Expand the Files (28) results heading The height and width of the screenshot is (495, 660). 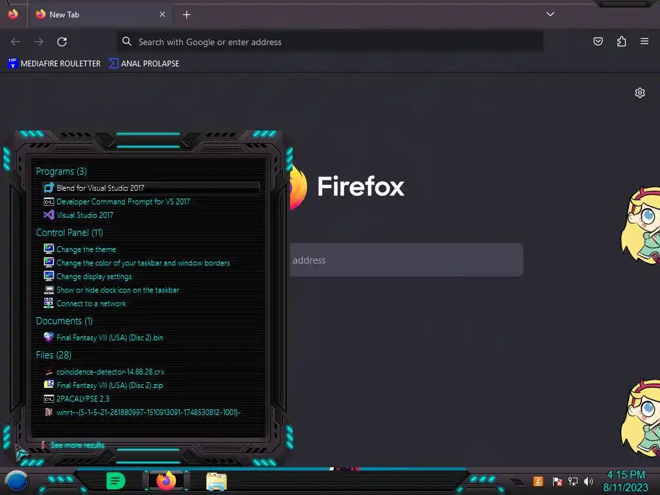pyautogui.click(x=53, y=355)
